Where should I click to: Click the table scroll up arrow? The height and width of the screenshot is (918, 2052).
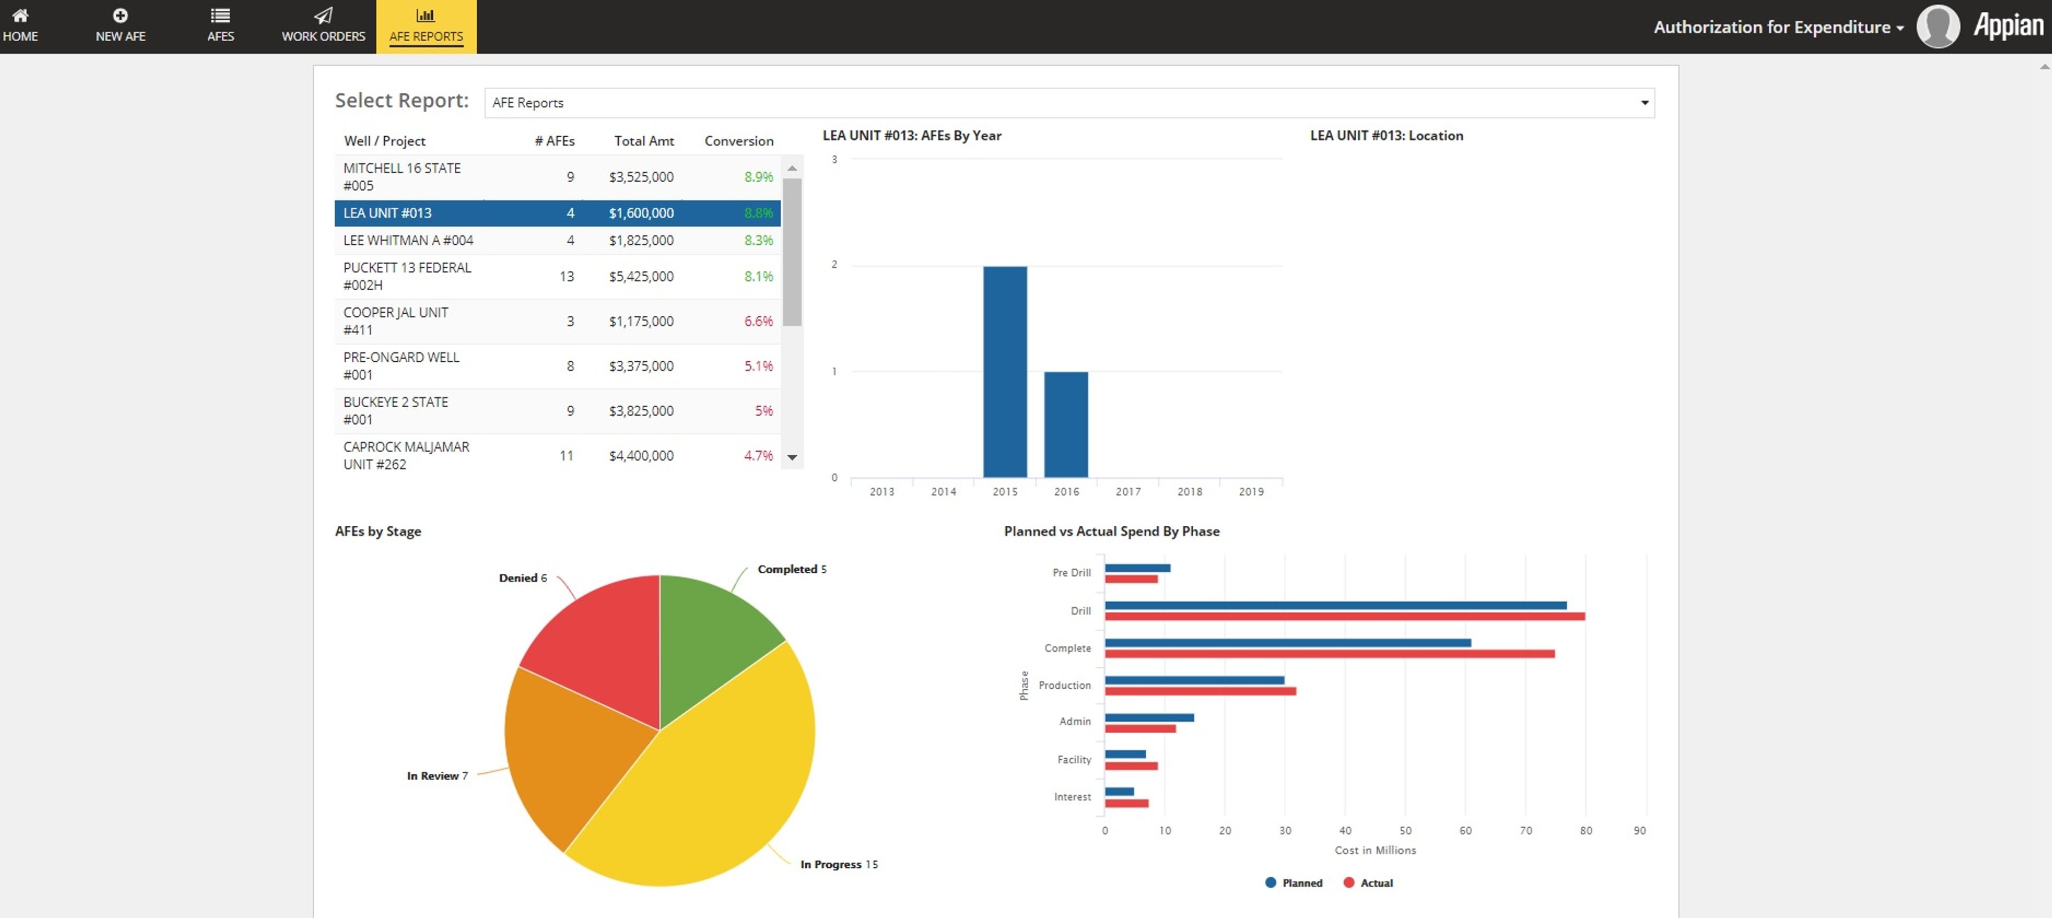(792, 168)
